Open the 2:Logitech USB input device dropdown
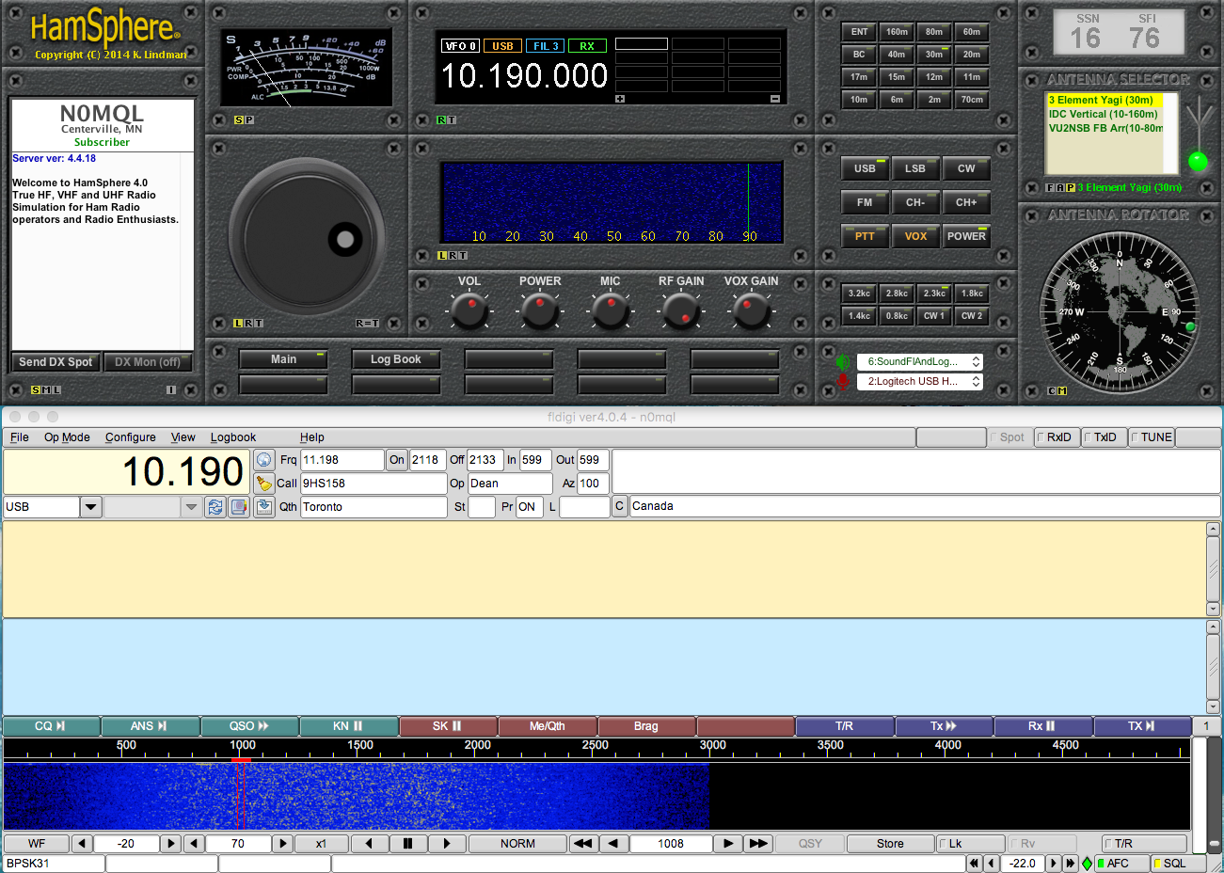The width and height of the screenshot is (1224, 873). click(919, 381)
